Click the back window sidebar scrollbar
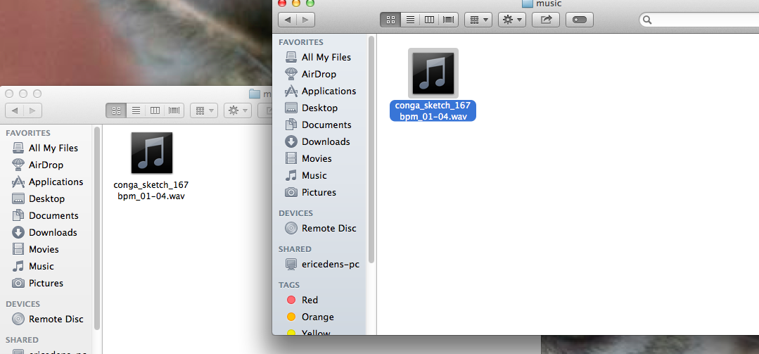 [97, 229]
